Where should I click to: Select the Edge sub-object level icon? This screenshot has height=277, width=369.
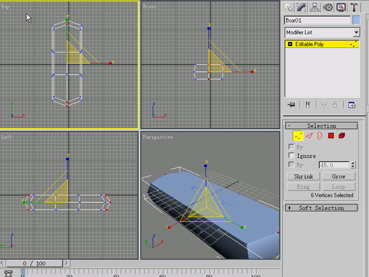pos(309,136)
